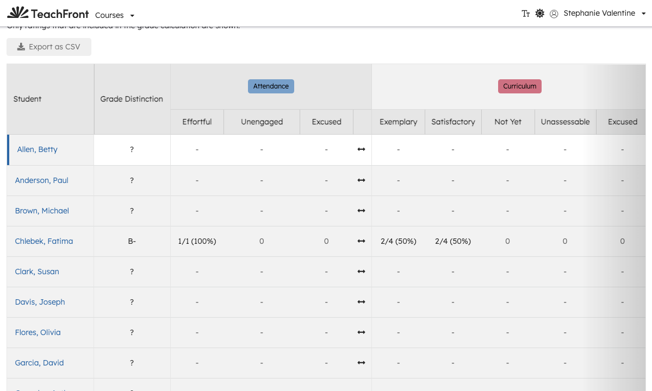Image resolution: width=652 pixels, height=391 pixels.
Task: Click the TeachFront logo
Action: [48, 13]
